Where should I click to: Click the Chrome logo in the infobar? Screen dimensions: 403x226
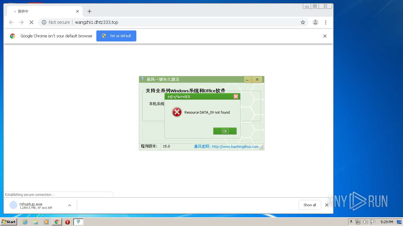13,36
